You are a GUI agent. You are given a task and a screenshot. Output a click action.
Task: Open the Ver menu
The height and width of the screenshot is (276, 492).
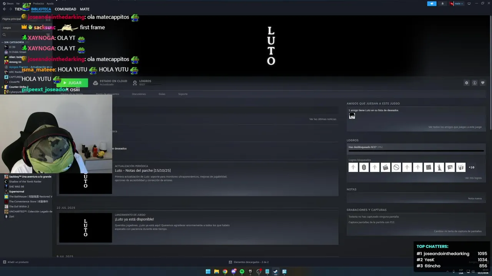pos(18,3)
